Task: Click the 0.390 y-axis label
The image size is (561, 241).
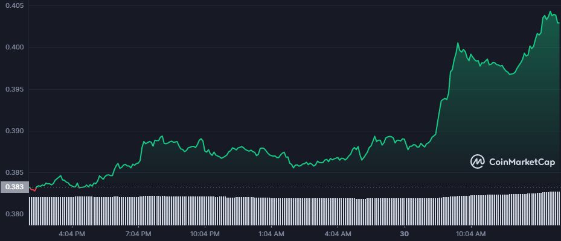Action: (x=14, y=131)
